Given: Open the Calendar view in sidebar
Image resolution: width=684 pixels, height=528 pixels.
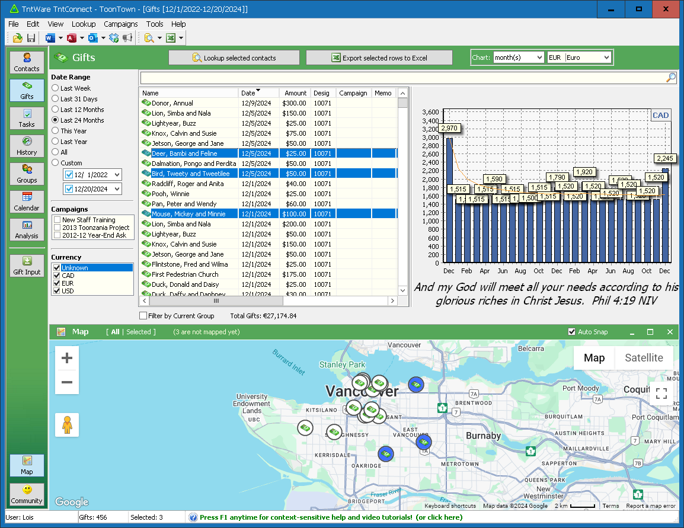Looking at the screenshot, I should (27, 202).
